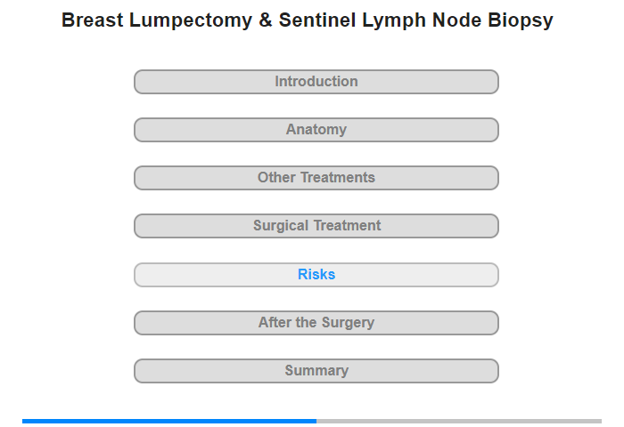This screenshot has height=427, width=624.
Task: Choose the Anatomy menu entry
Action: [316, 130]
